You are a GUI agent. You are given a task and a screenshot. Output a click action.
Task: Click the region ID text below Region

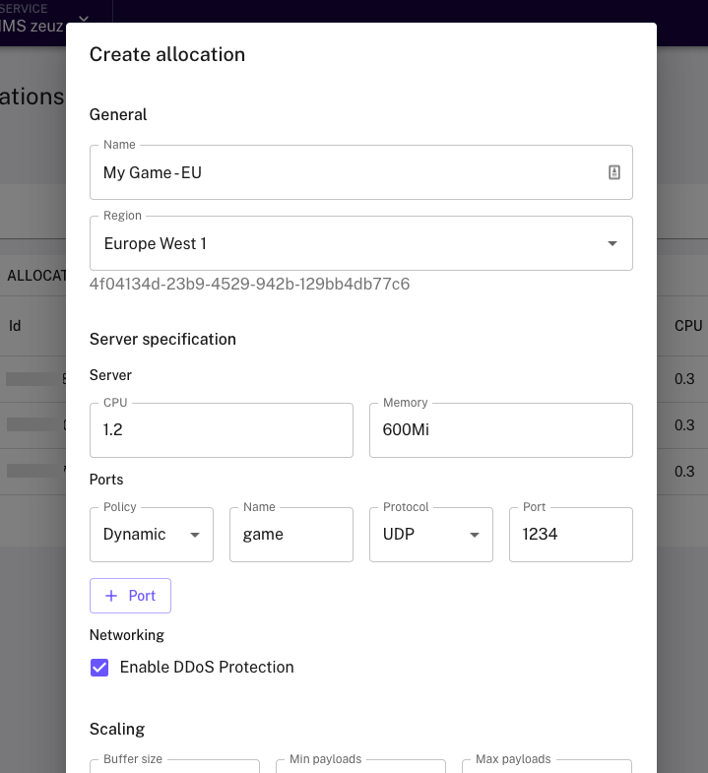click(x=249, y=285)
